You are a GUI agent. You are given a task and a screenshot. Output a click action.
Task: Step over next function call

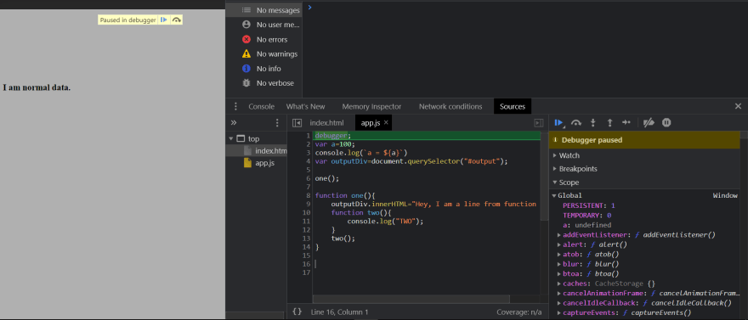pos(576,123)
